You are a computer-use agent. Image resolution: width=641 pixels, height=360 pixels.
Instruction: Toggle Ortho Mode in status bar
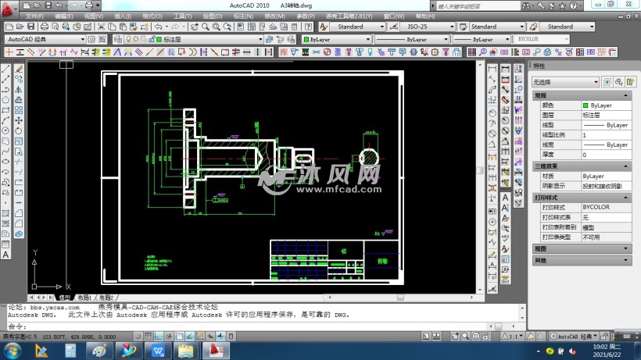159,337
